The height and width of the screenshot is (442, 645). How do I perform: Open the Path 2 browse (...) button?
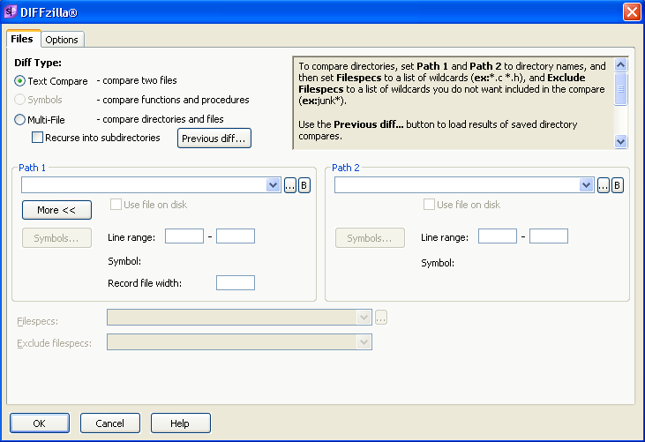click(x=603, y=185)
